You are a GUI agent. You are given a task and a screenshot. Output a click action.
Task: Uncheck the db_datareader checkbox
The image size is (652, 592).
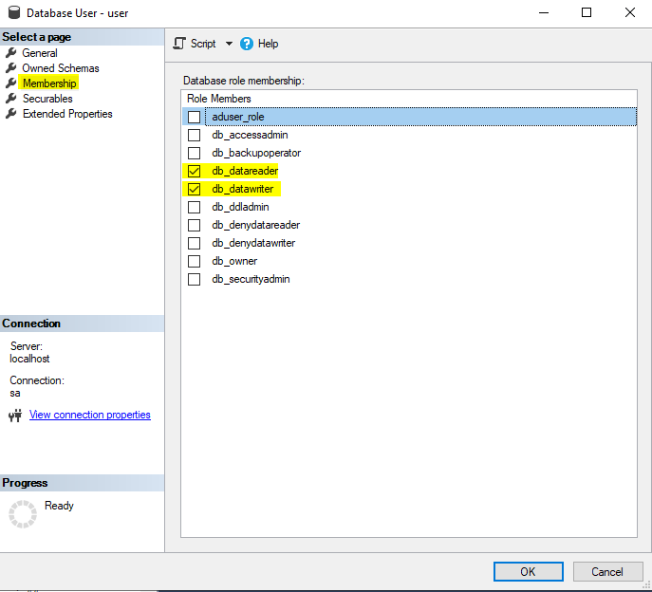click(x=194, y=171)
